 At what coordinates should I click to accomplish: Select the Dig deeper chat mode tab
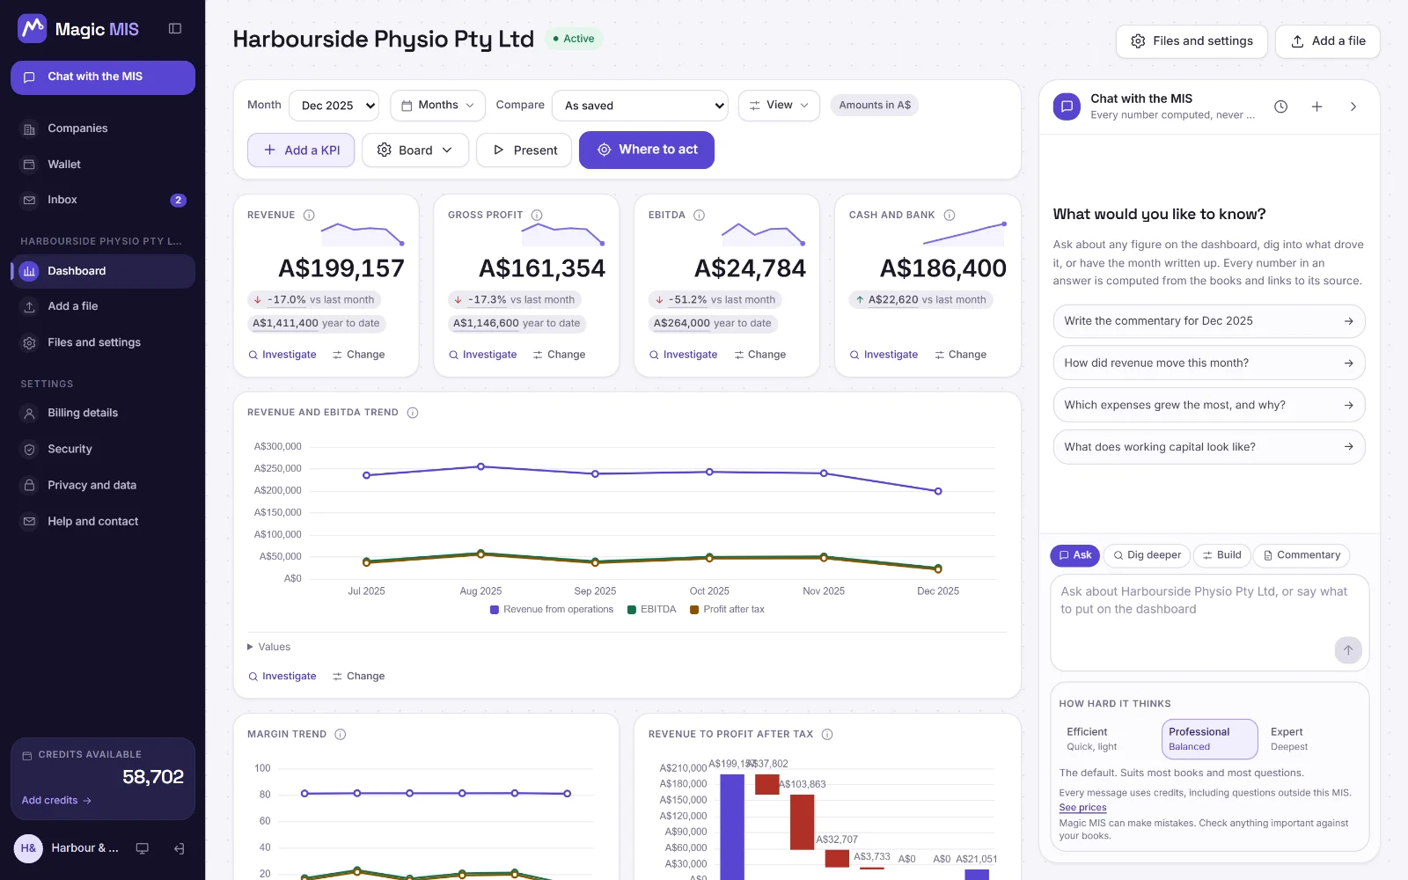click(1147, 555)
